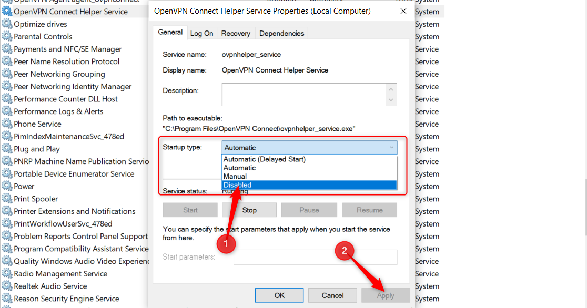Select the Power service name
The image size is (587, 308).
pyautogui.click(x=24, y=187)
